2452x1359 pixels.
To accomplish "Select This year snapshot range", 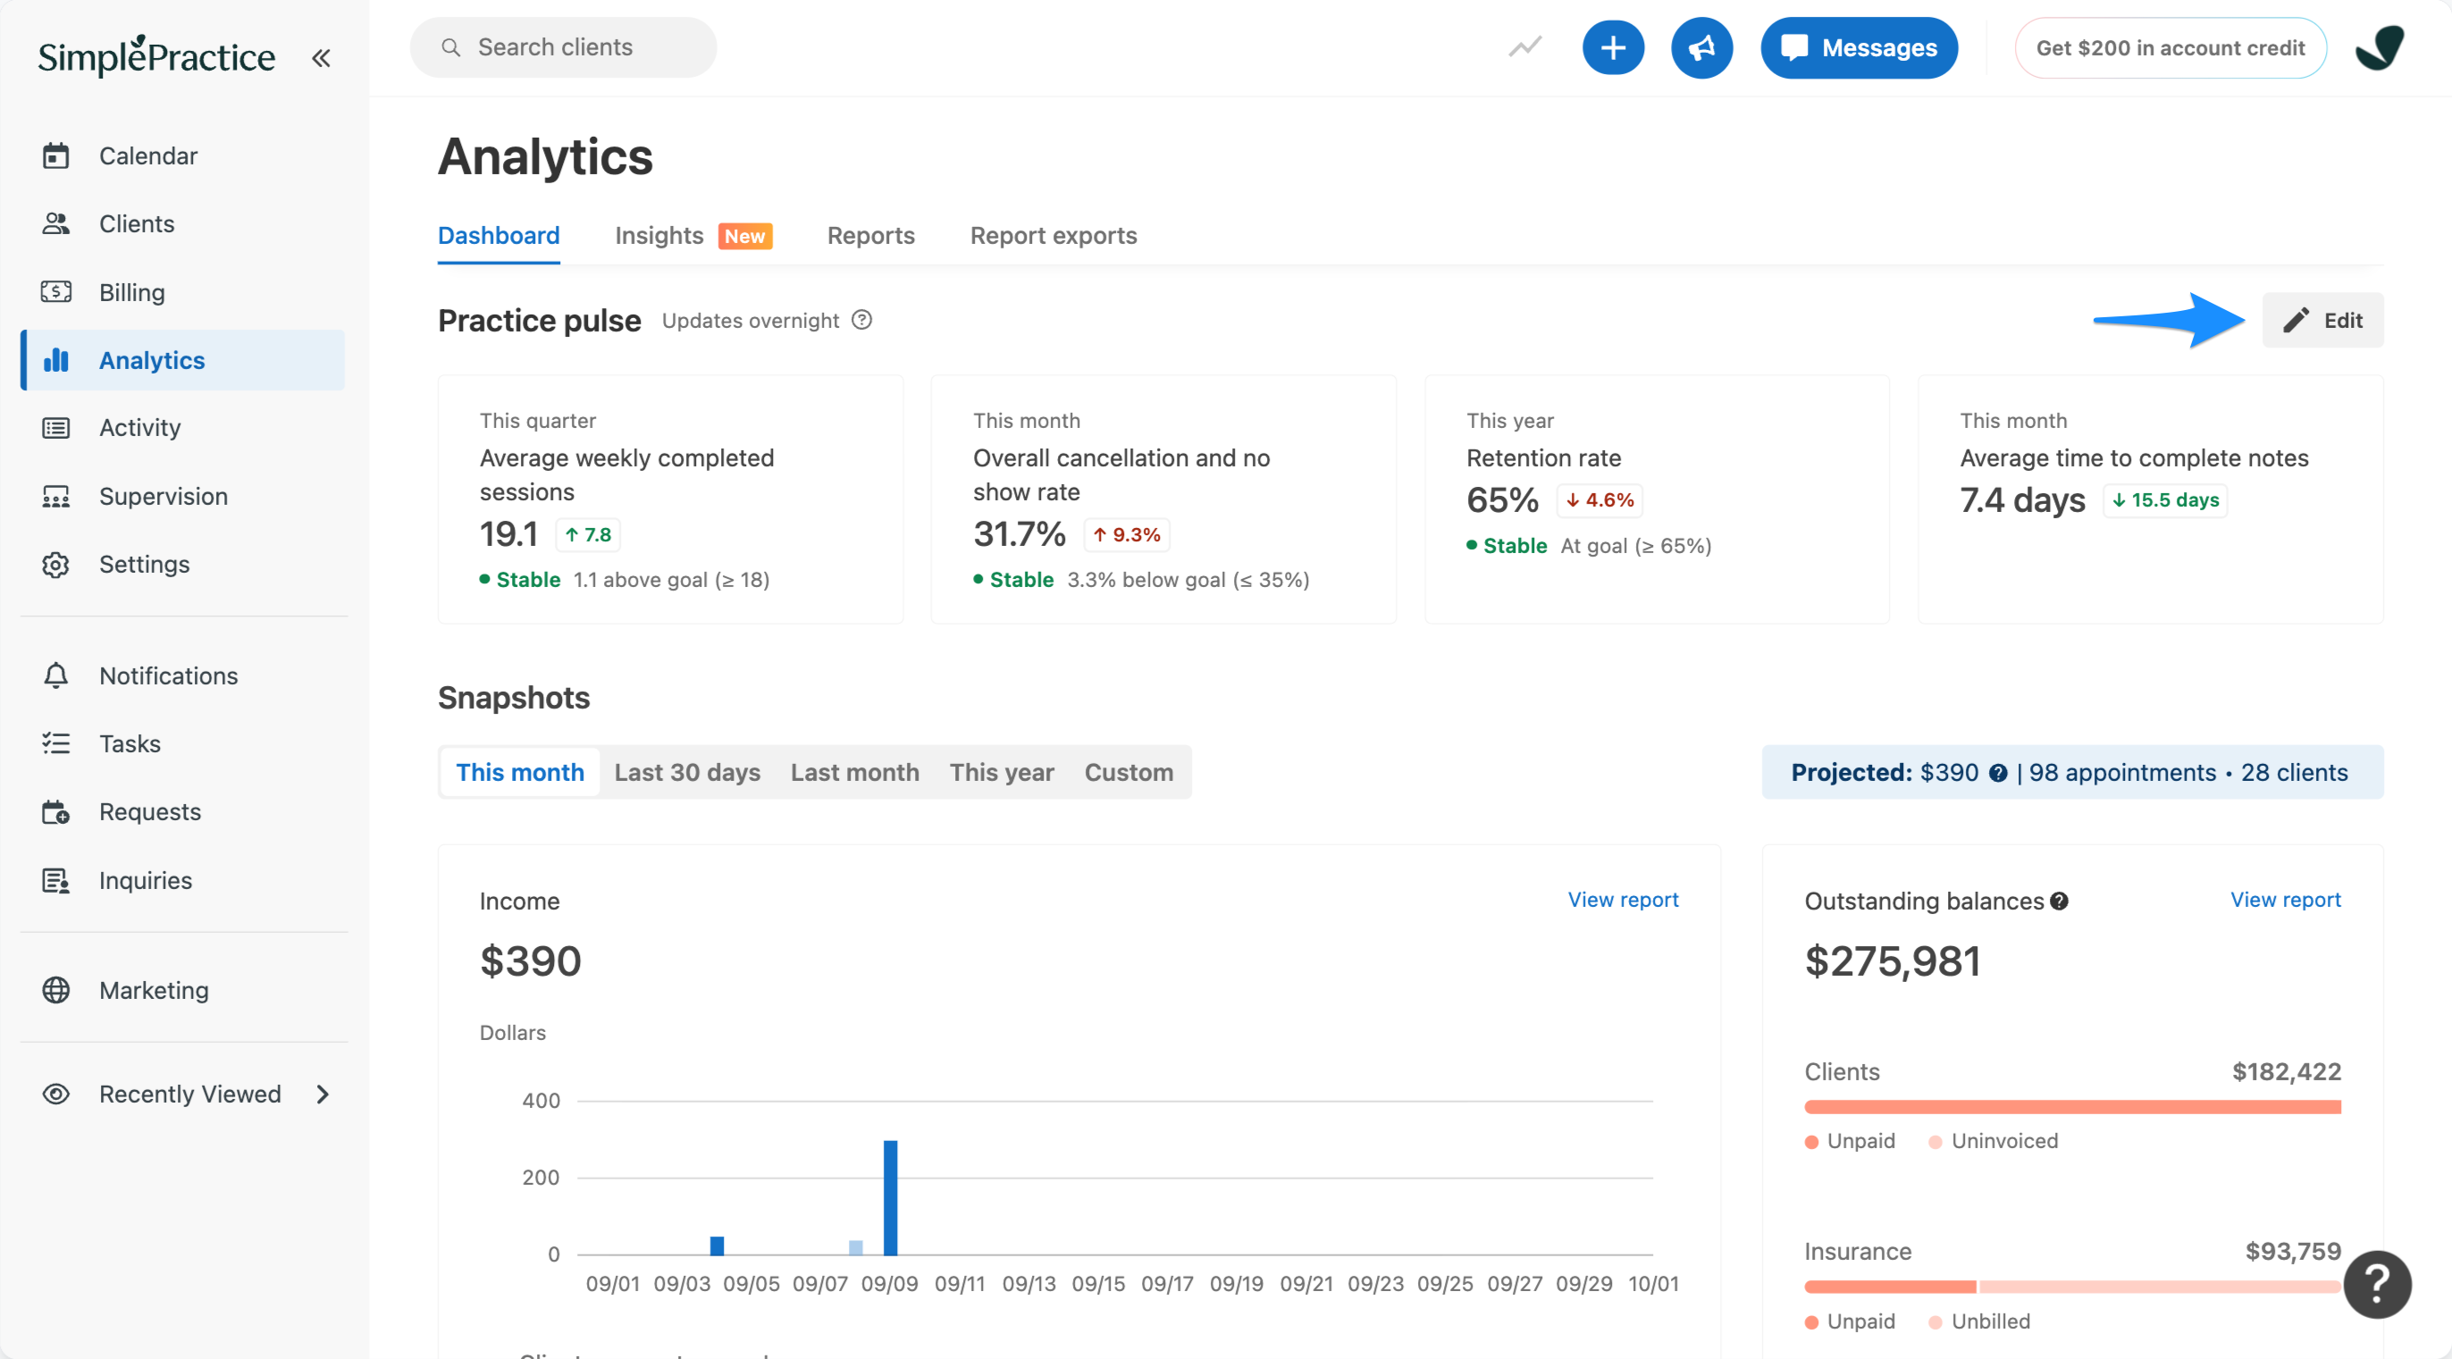I will click(1002, 772).
